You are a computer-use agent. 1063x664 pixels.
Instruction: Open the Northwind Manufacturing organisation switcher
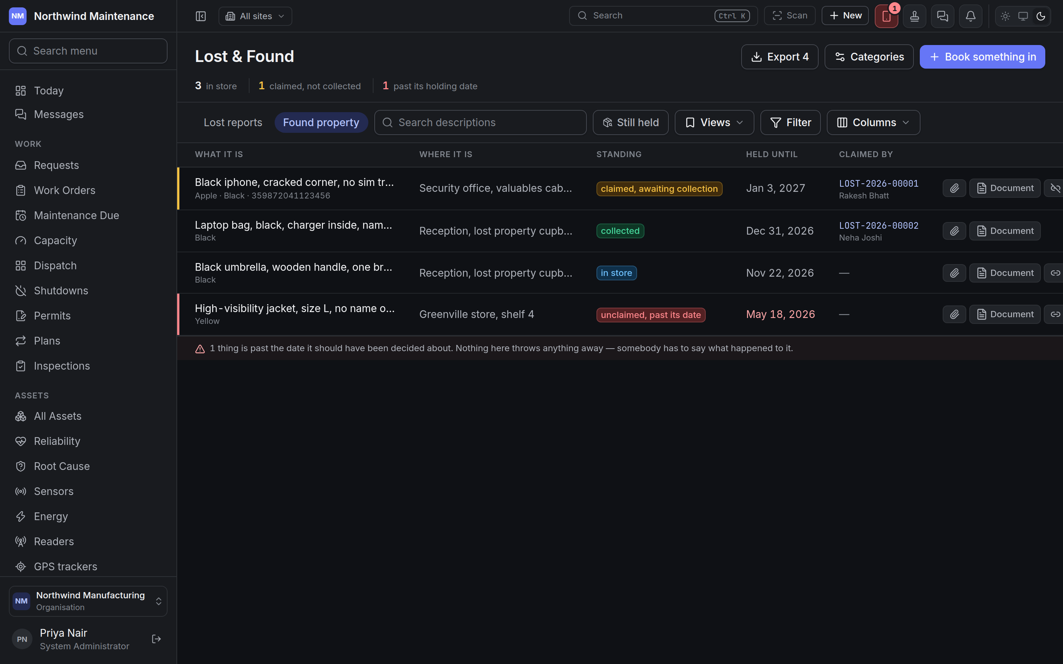point(88,601)
